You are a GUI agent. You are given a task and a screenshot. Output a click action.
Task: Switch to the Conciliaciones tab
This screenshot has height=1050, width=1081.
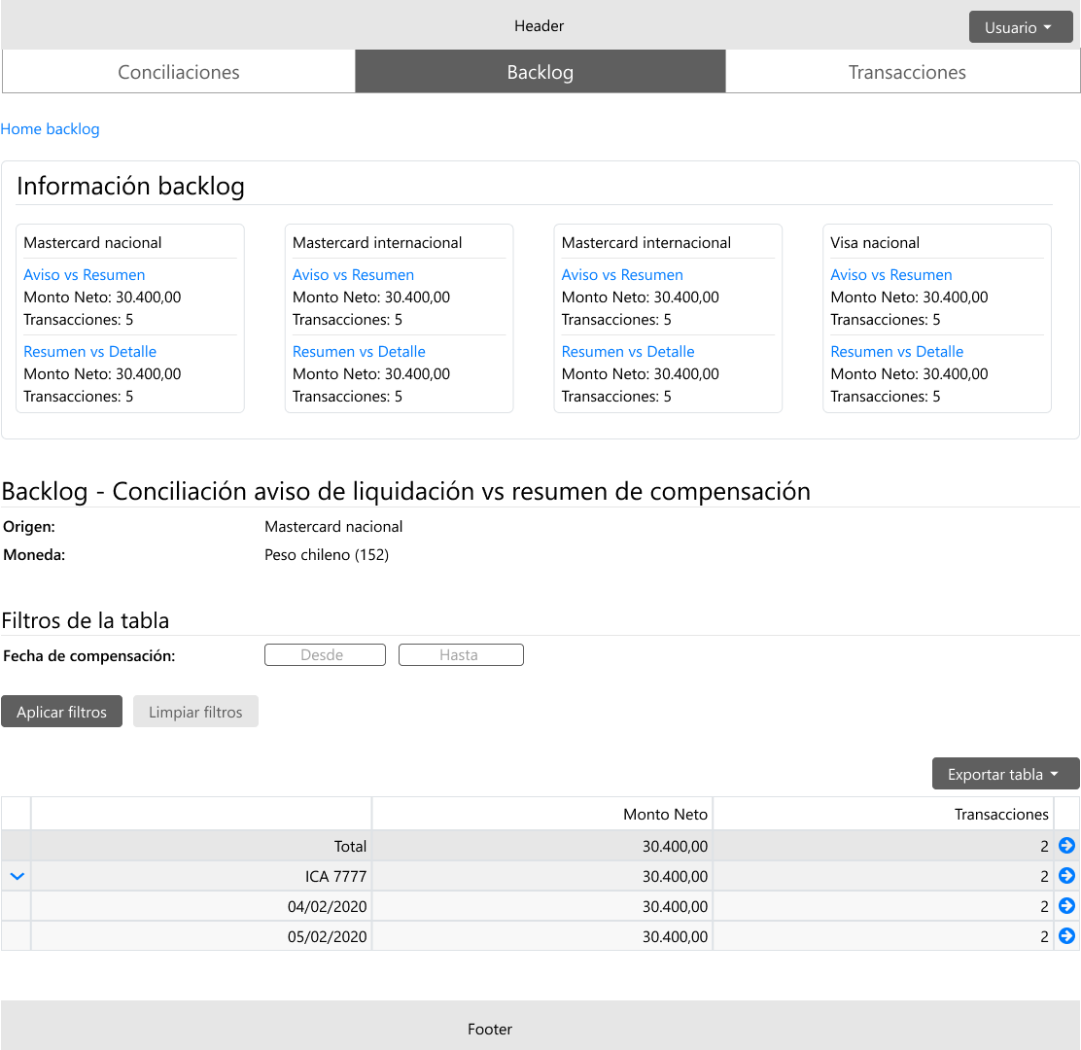point(179,72)
